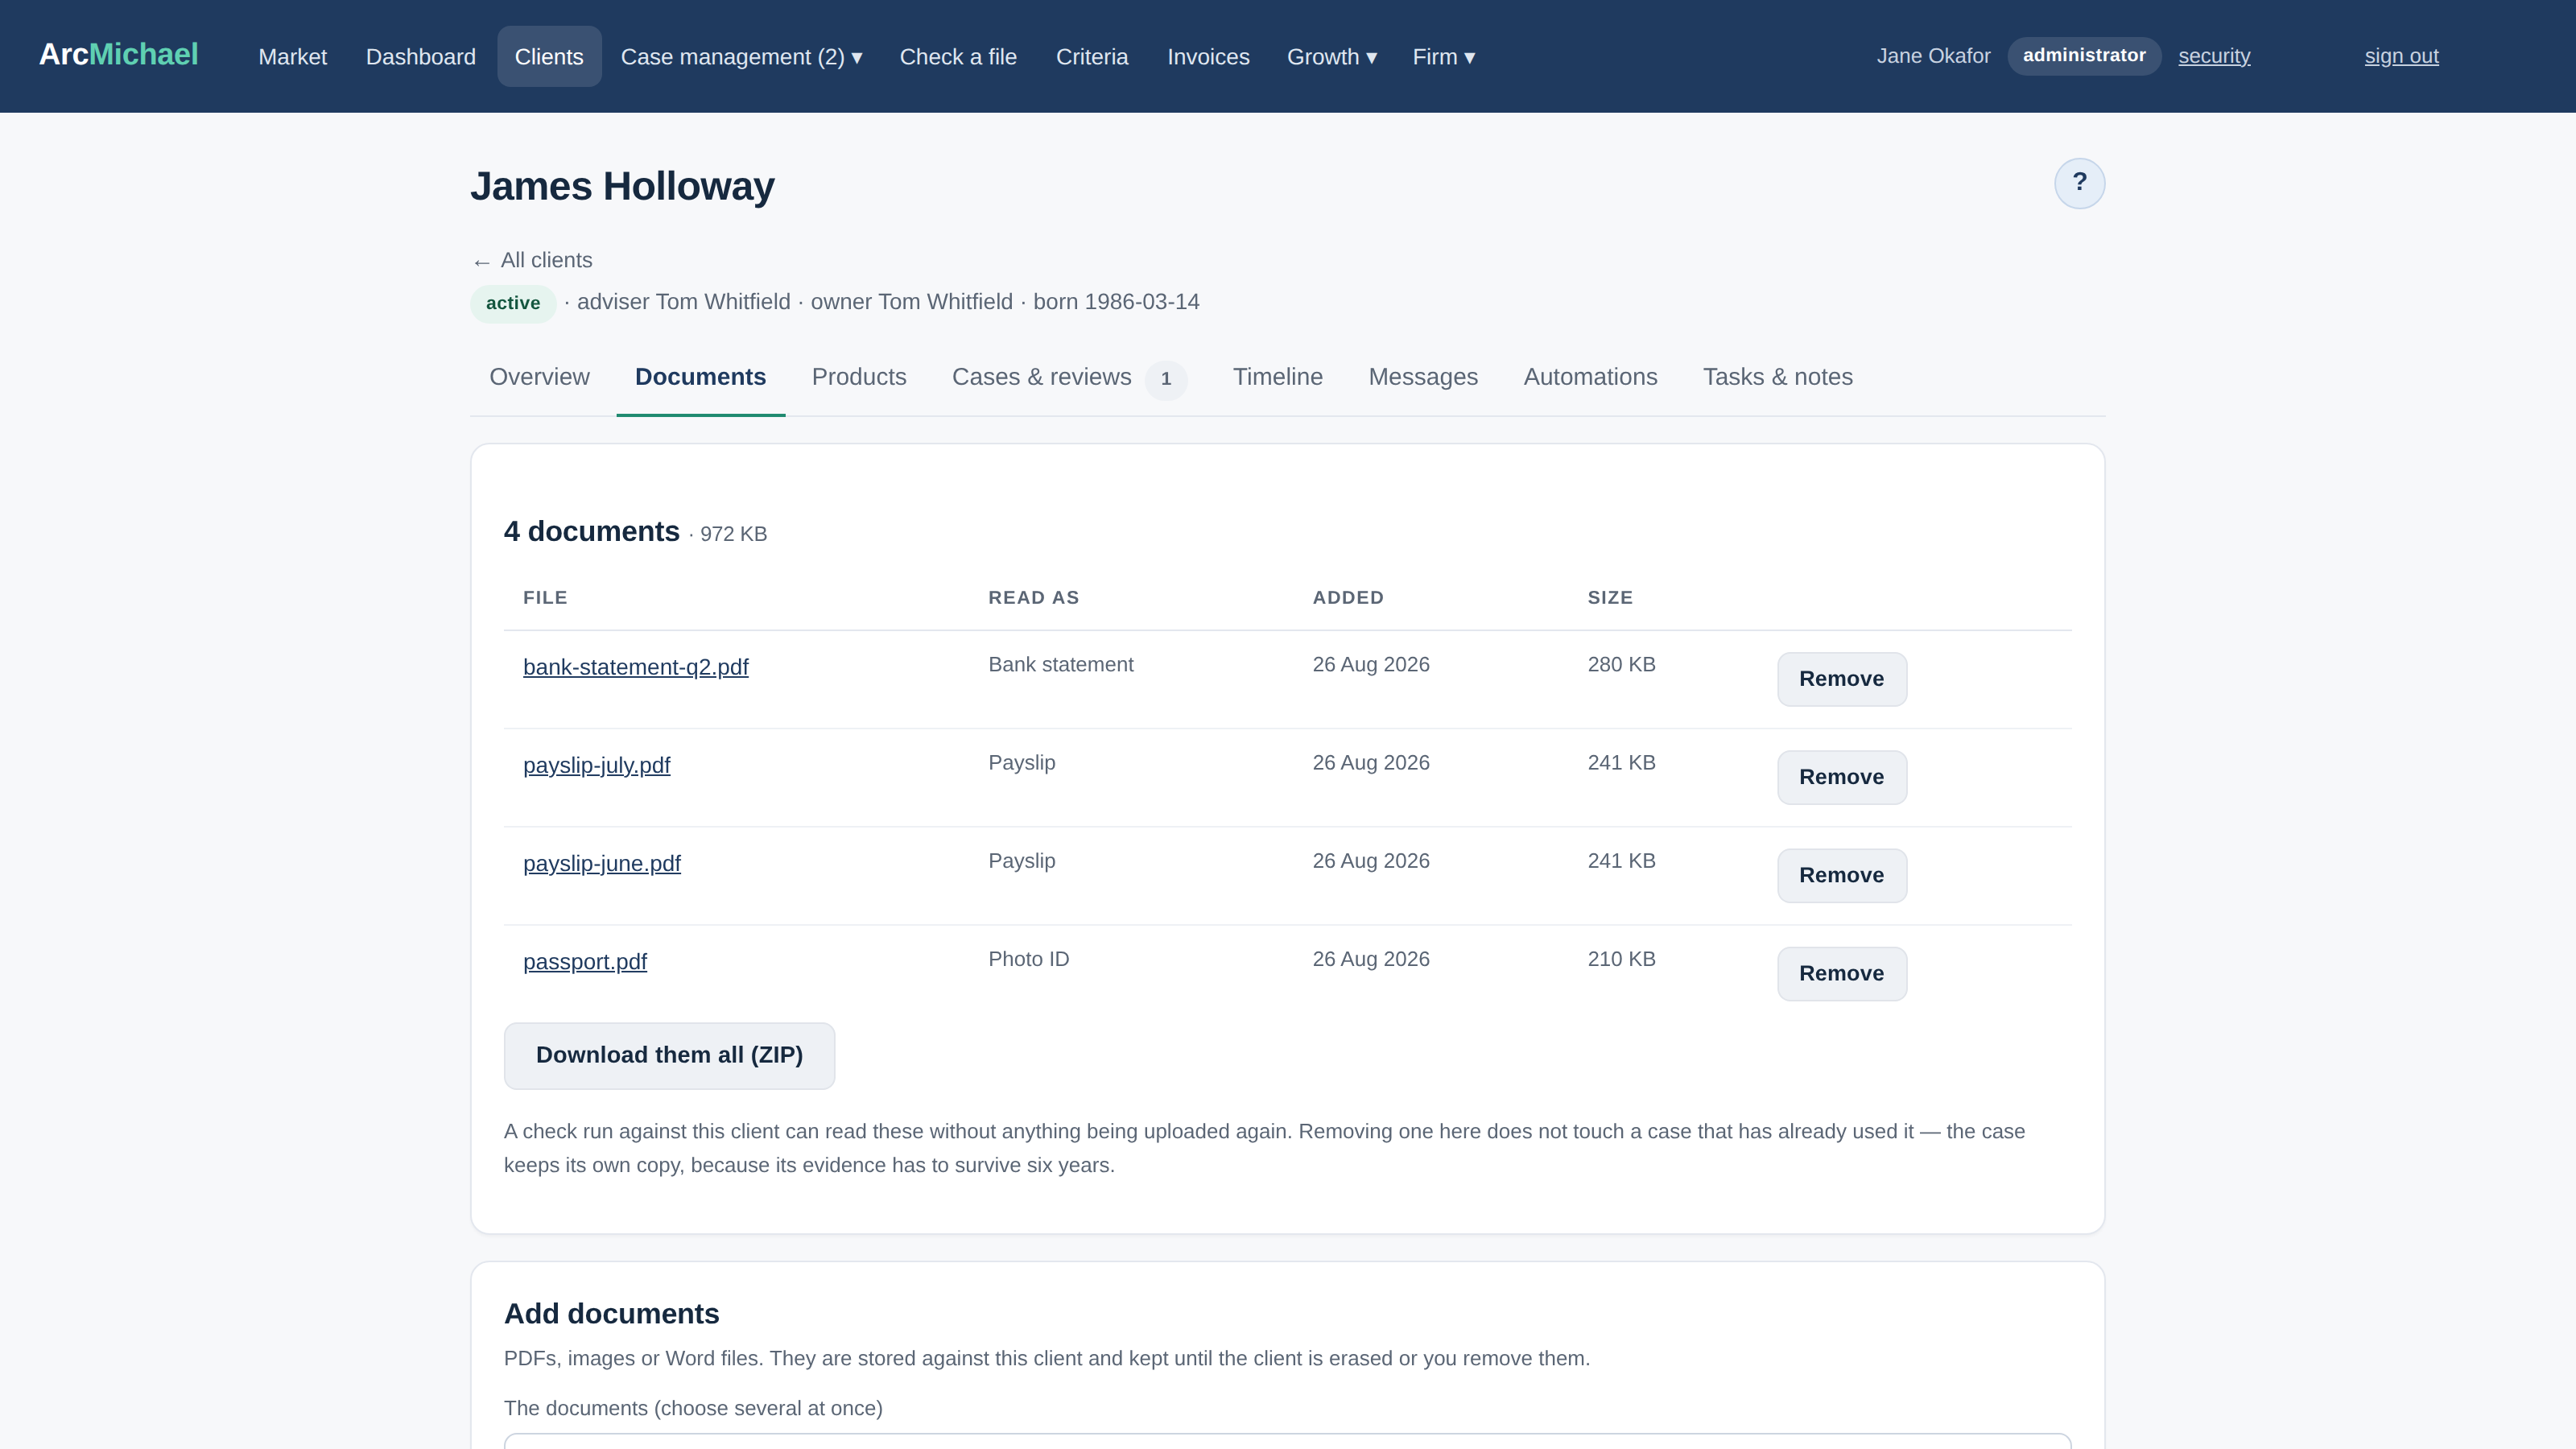Image resolution: width=2576 pixels, height=1449 pixels.
Task: Expand the Case management dropdown
Action: click(741, 57)
